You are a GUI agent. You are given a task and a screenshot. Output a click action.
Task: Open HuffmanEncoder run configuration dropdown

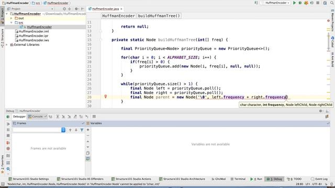point(276,3)
